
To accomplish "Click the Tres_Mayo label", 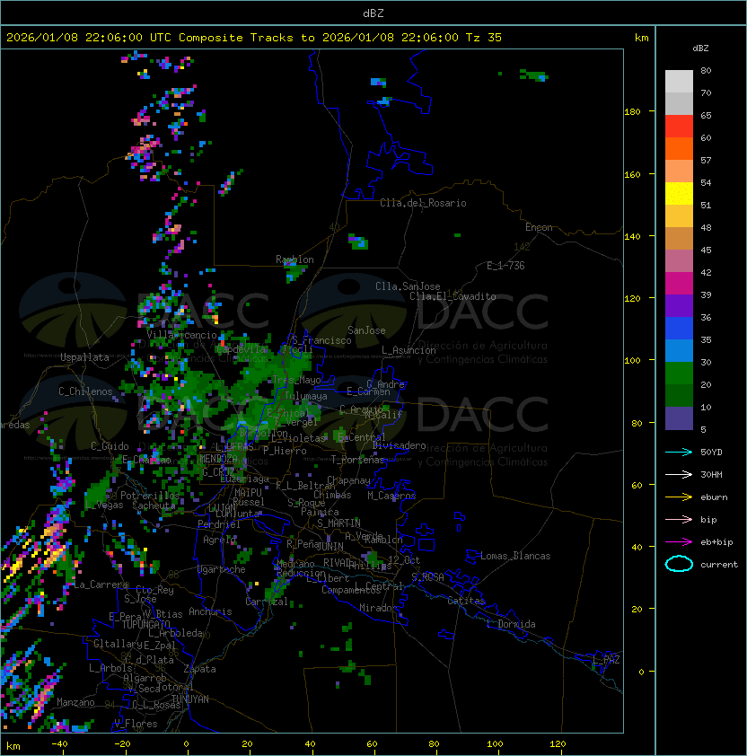I will click(296, 380).
